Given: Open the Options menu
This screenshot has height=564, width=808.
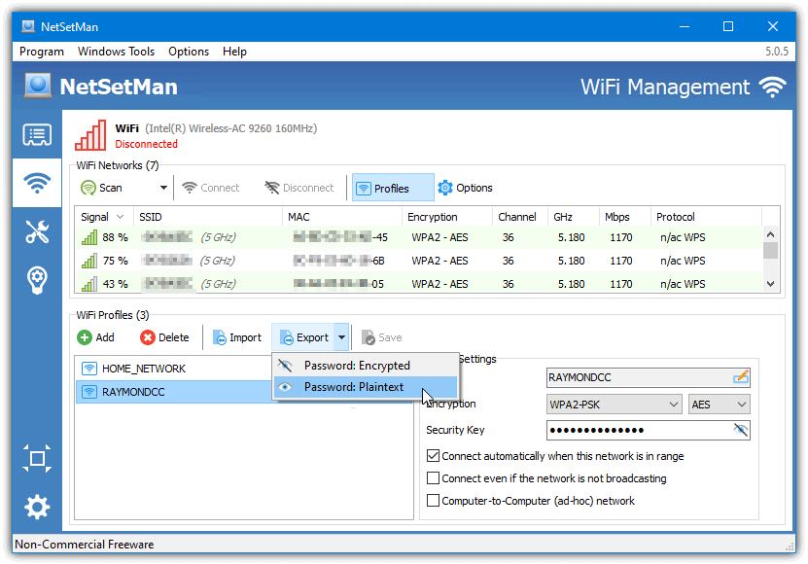Looking at the screenshot, I should point(189,52).
